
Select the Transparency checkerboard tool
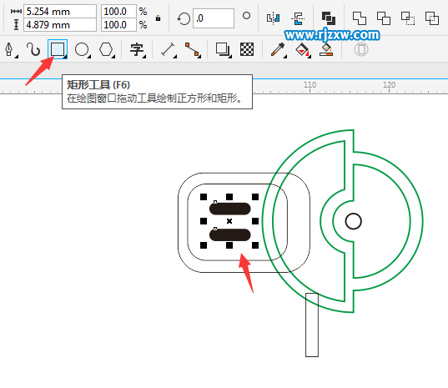click(x=247, y=49)
